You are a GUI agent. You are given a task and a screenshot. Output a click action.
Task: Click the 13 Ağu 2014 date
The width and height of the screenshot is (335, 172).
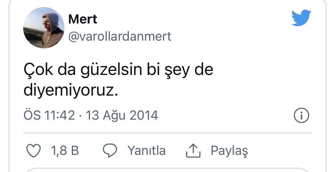pyautogui.click(x=122, y=115)
